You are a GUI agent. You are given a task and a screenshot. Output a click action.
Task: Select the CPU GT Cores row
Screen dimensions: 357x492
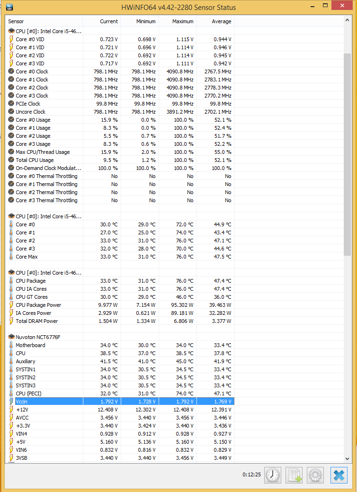[x=120, y=297]
